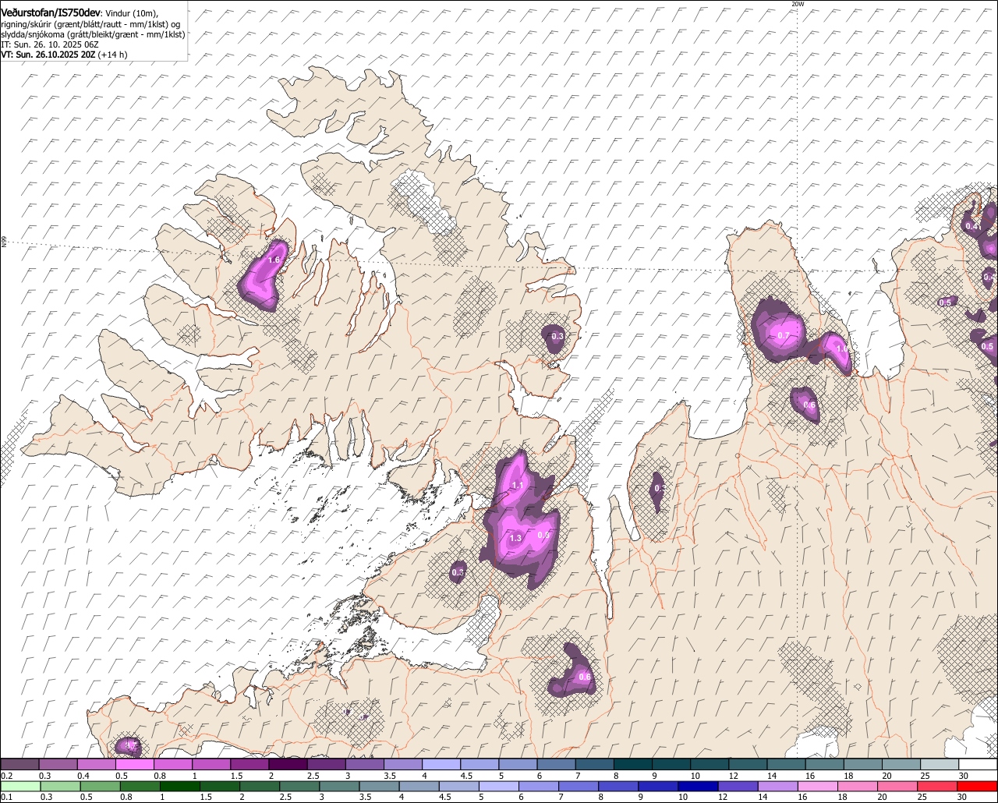Click the 0.9 snowfall value label
Viewport: 998px width, 803px height.
tap(543, 535)
